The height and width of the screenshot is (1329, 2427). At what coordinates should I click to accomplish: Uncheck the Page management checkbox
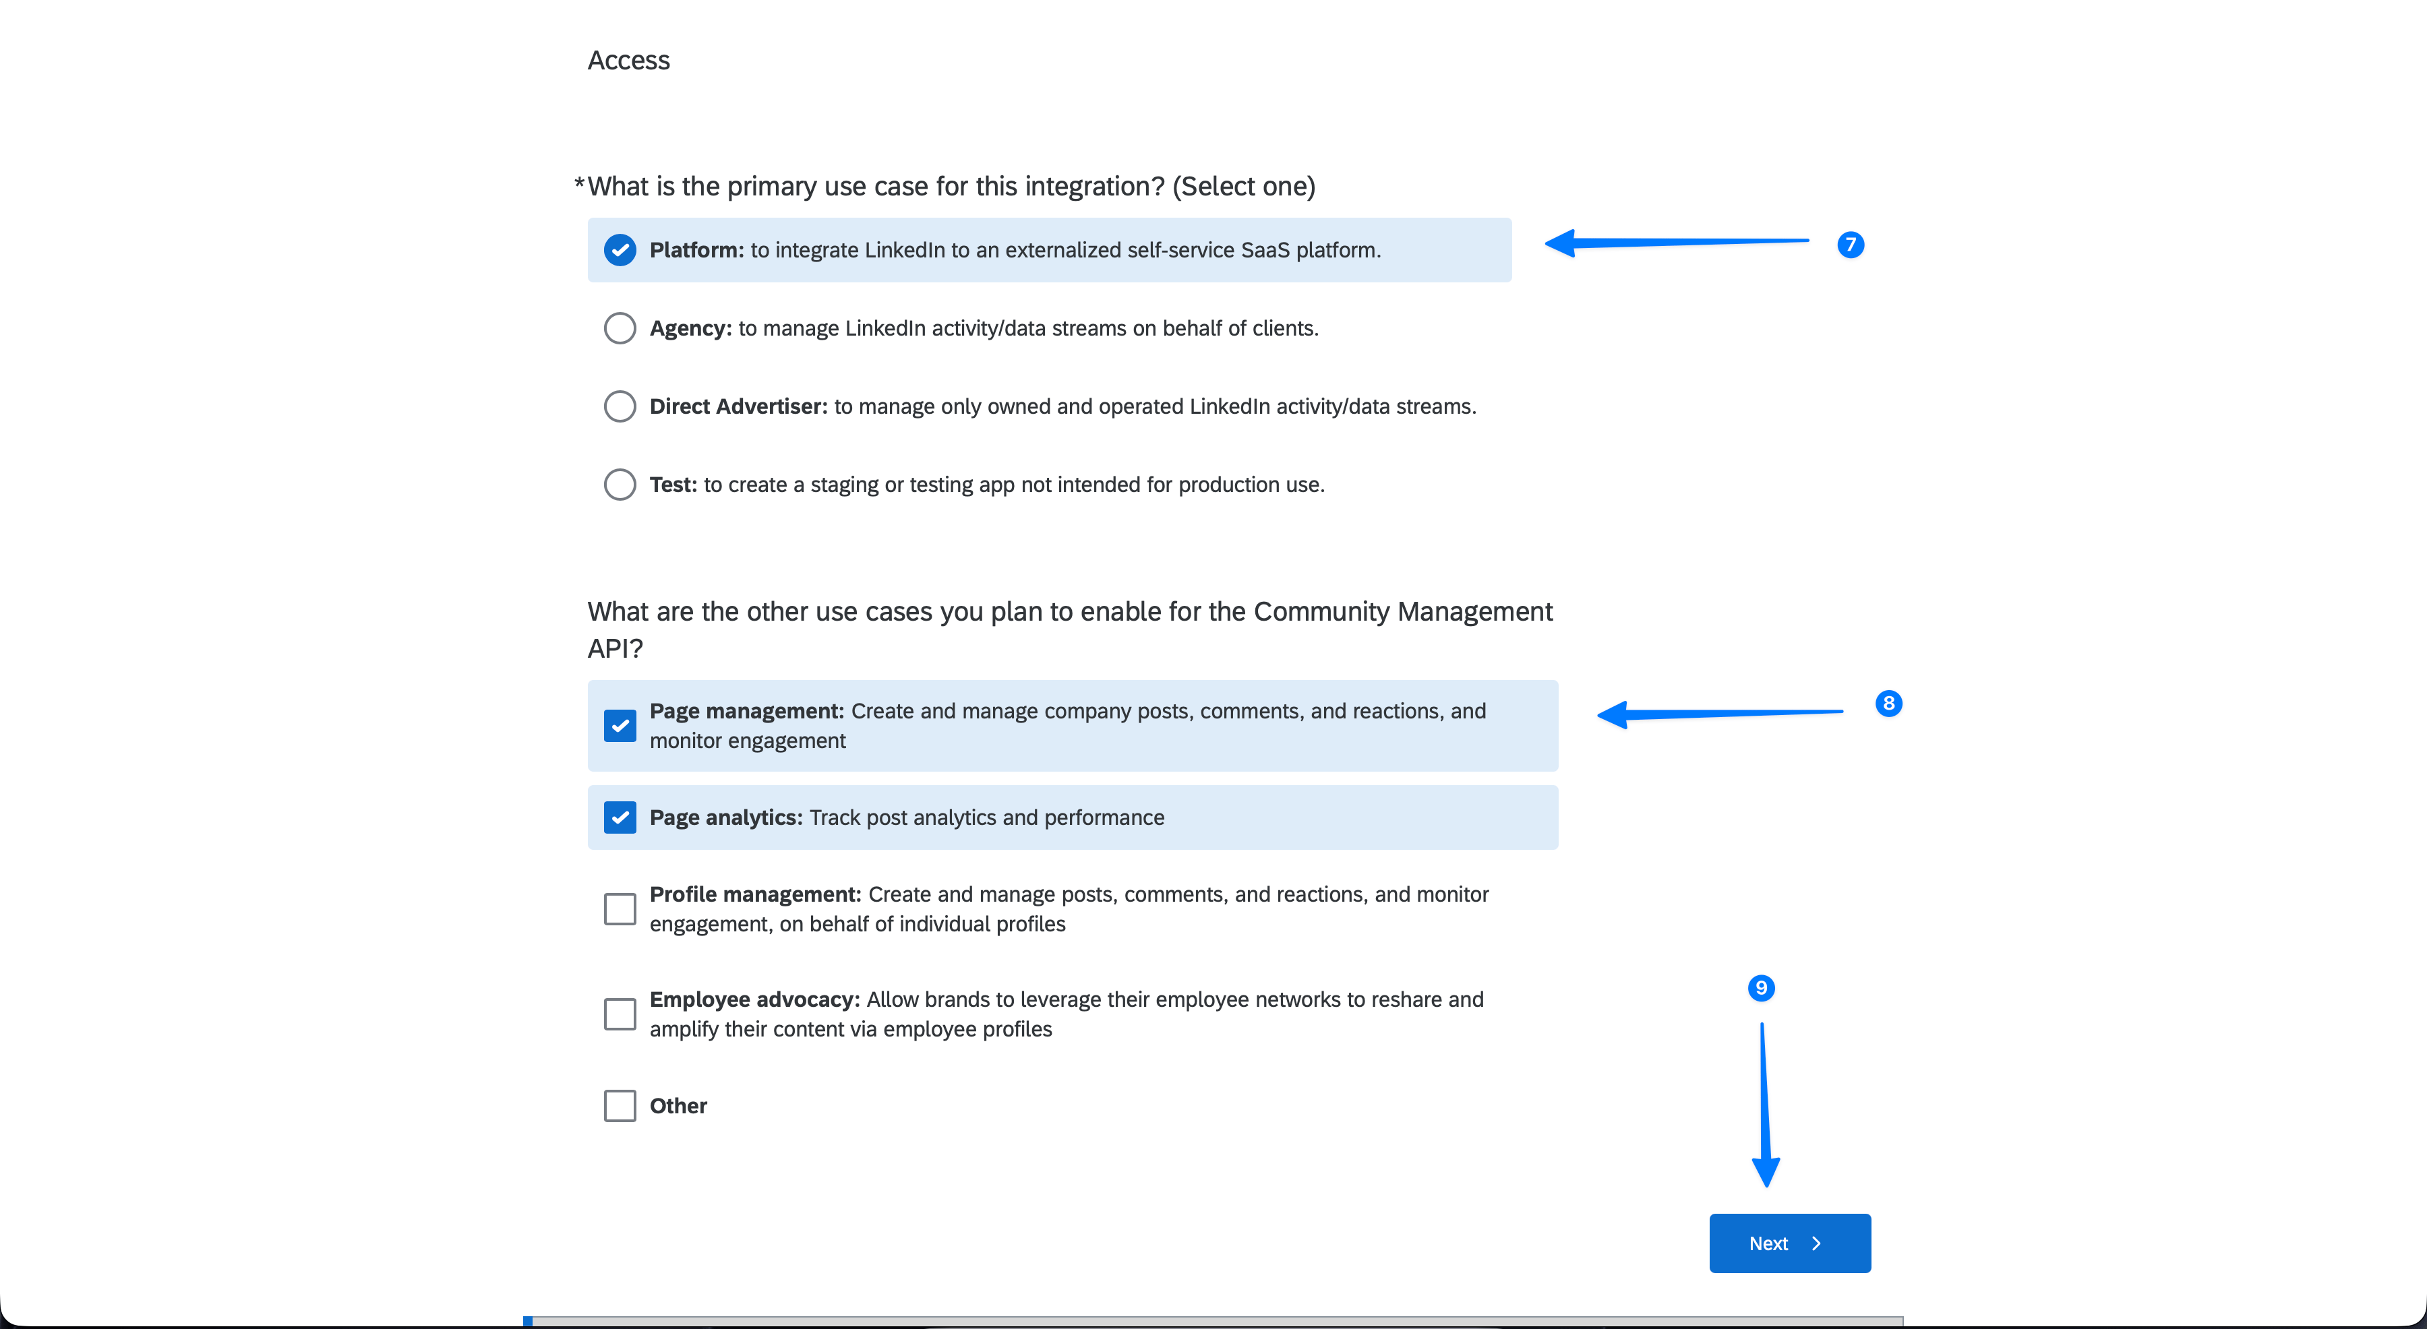click(x=619, y=725)
